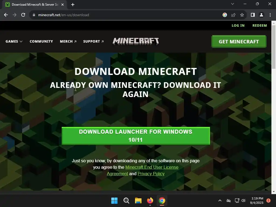Open Chrome three-dot menu

pyautogui.click(x=270, y=15)
